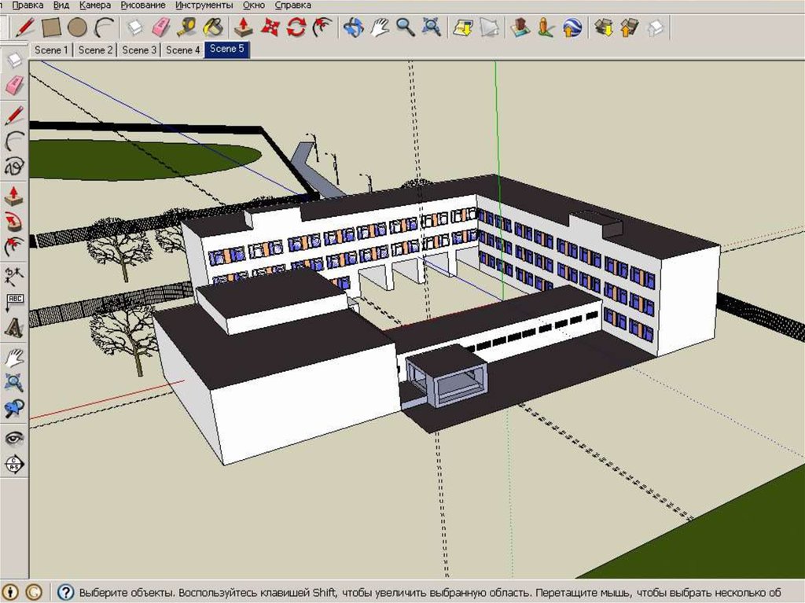Click the Zoom magnifying glass tool
805x603 pixels.
(405, 28)
